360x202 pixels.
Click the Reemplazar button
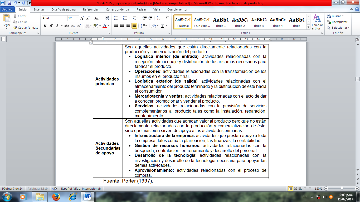click(x=337, y=22)
